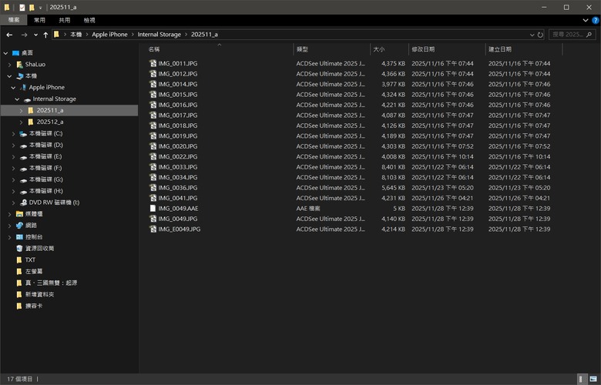Expand the ribbon with the chevron
This screenshot has width=601, height=385.
pyautogui.click(x=586, y=20)
